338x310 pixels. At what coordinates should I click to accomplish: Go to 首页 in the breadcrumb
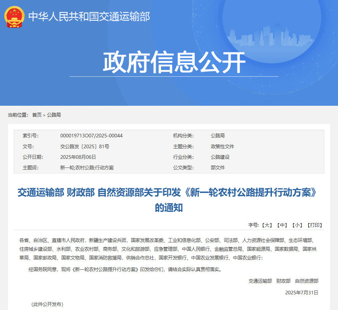pyautogui.click(x=37, y=115)
